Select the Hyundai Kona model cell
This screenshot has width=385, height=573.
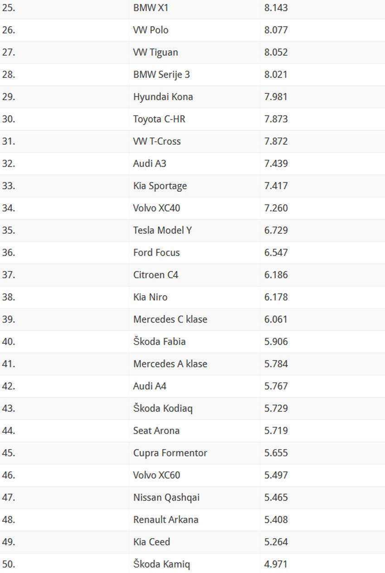pos(163,96)
